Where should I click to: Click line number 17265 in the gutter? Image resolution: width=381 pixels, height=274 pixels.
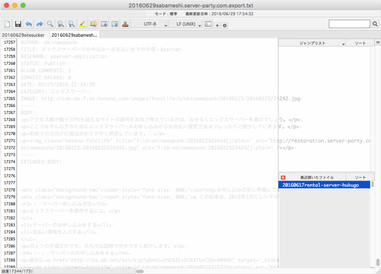point(10,98)
